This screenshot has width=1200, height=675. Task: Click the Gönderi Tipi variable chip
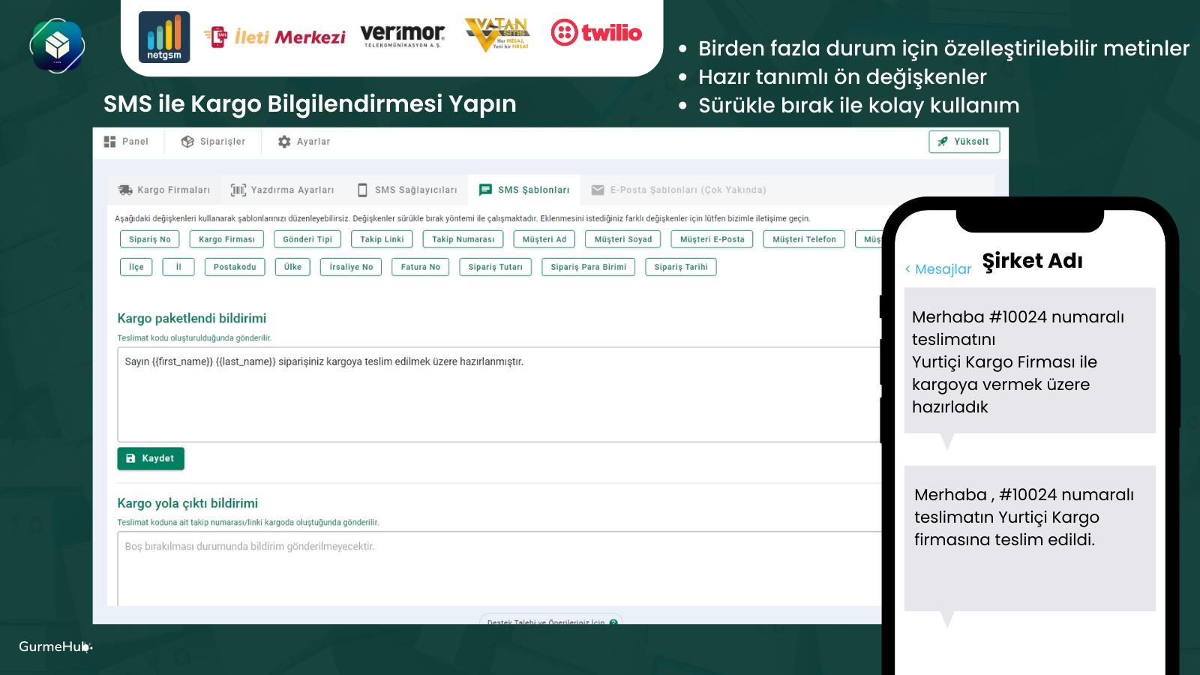point(307,239)
